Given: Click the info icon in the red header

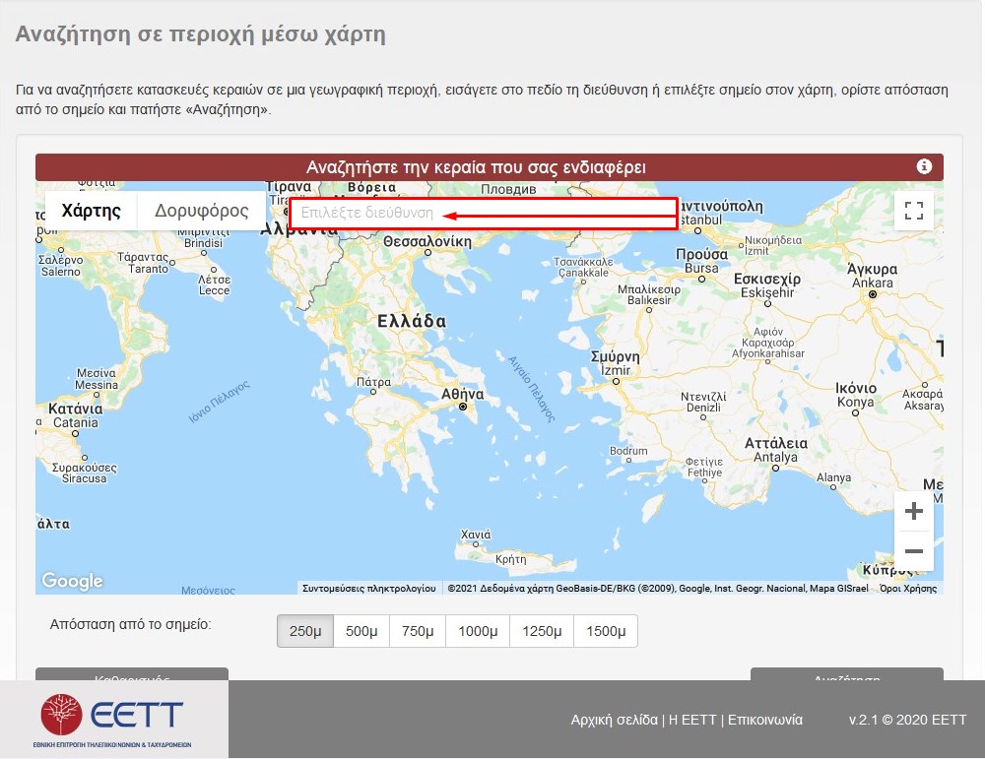Looking at the screenshot, I should click(924, 166).
